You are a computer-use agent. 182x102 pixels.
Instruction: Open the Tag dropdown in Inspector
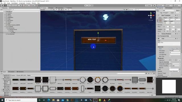[166, 12]
